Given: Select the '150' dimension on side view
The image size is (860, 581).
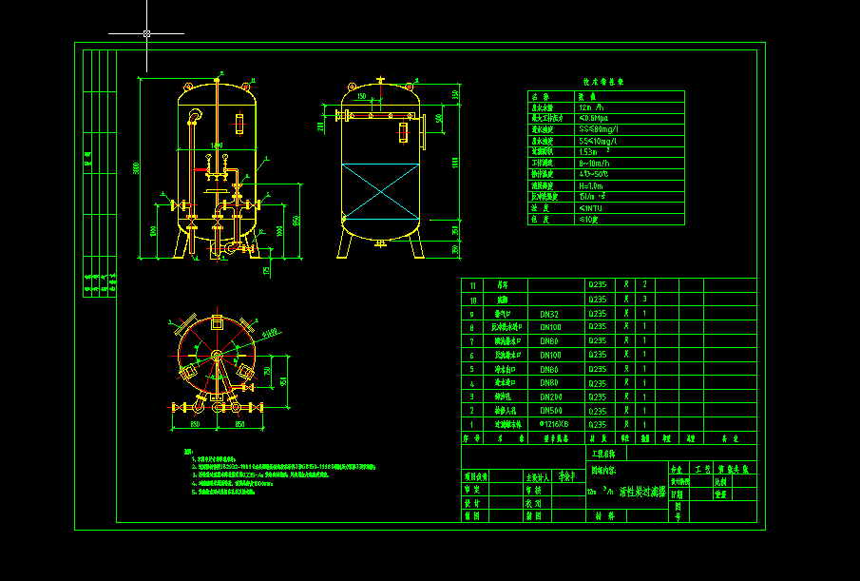Looking at the screenshot, I should pyautogui.click(x=362, y=97).
